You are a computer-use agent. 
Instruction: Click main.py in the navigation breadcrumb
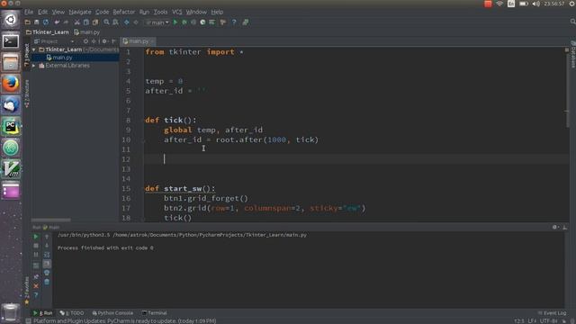[x=87, y=32]
